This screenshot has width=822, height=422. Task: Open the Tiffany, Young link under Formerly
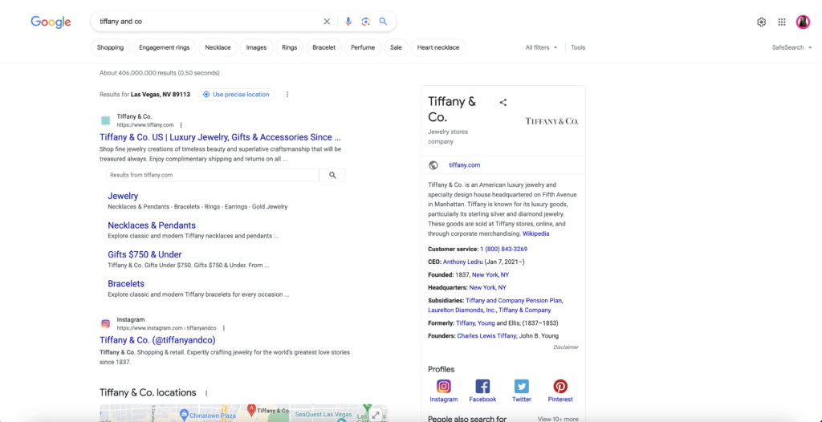tap(475, 323)
